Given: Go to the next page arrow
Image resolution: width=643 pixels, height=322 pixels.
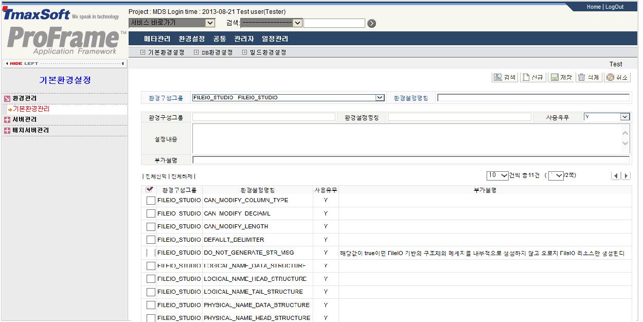Looking at the screenshot, I should pos(626,176).
